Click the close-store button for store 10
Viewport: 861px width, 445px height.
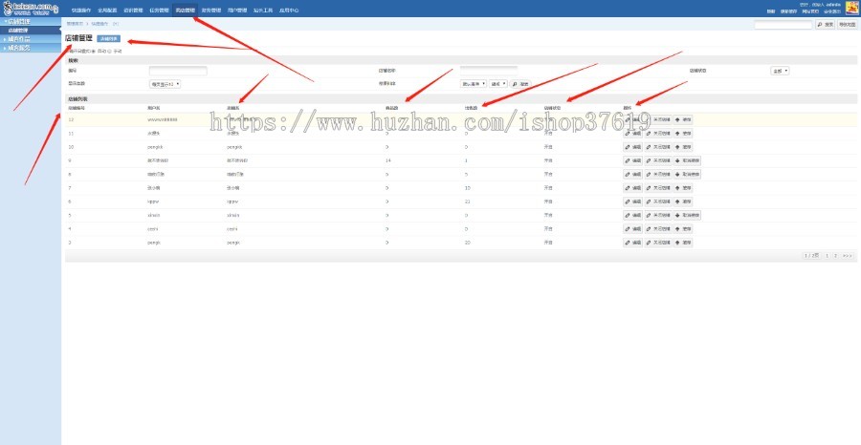(x=657, y=147)
